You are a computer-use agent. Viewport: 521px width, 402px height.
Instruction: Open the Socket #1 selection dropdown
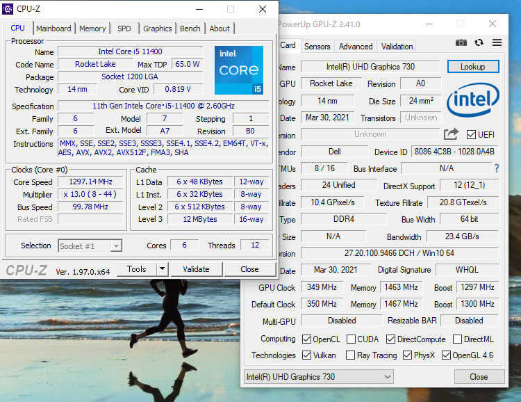click(x=90, y=246)
